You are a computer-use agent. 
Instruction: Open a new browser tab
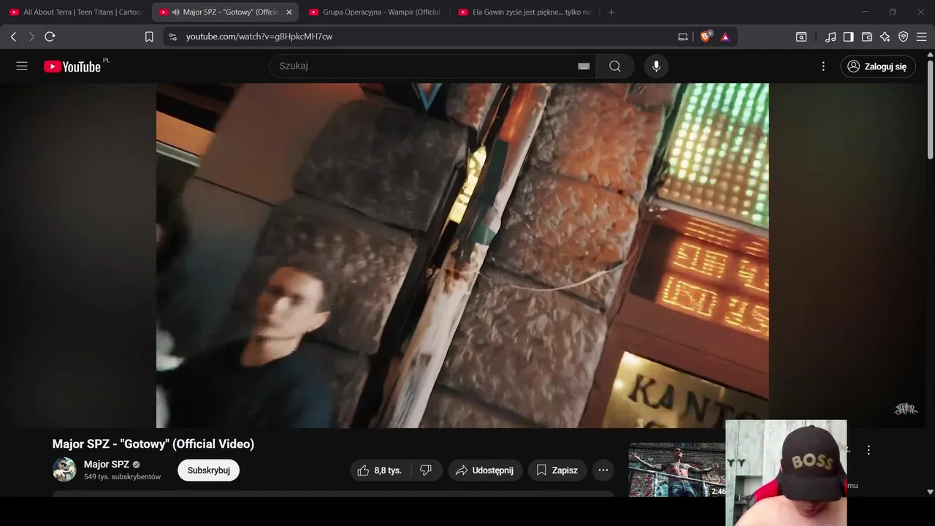(x=611, y=12)
